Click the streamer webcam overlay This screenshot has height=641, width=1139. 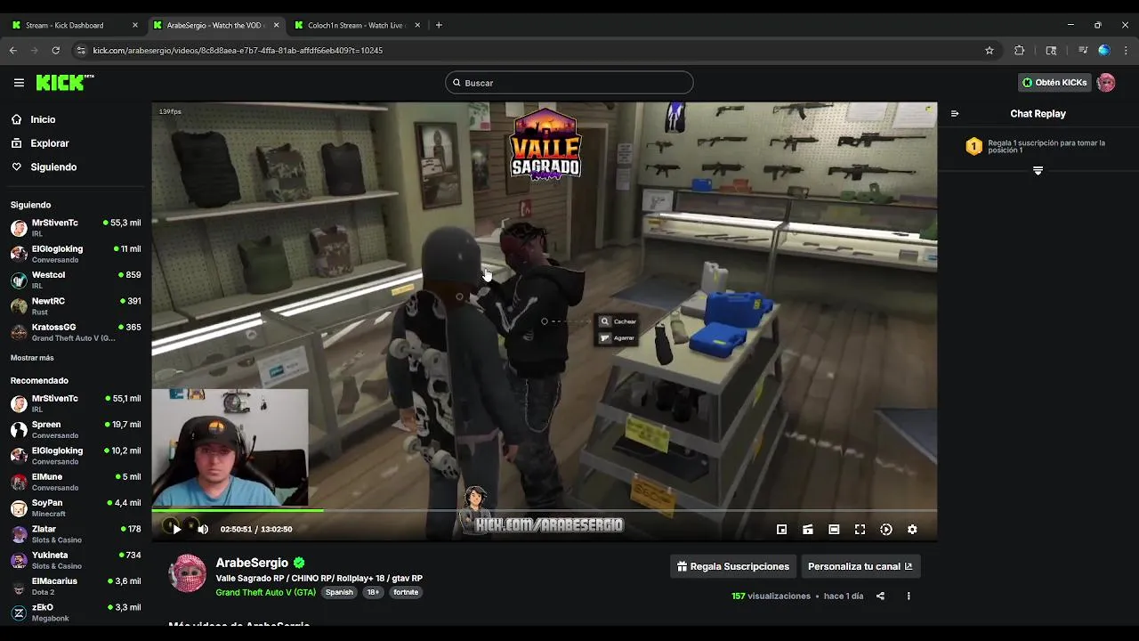tap(230, 448)
